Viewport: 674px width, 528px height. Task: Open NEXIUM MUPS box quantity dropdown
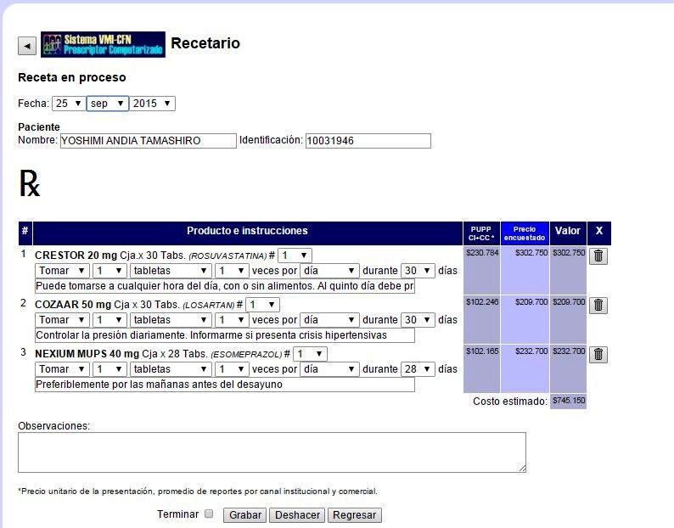coord(311,354)
